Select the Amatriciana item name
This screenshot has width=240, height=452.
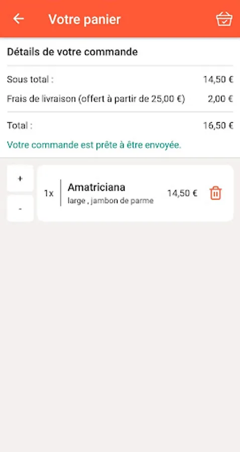96,187
